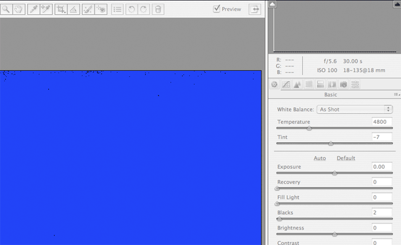This screenshot has width=401, height=245.
Task: Toggle shadow clipping warning in histogram
Action: pyautogui.click(x=272, y=4)
